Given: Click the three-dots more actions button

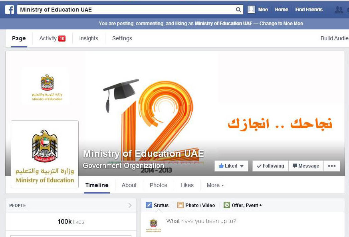Looking at the screenshot, I should 332,166.
